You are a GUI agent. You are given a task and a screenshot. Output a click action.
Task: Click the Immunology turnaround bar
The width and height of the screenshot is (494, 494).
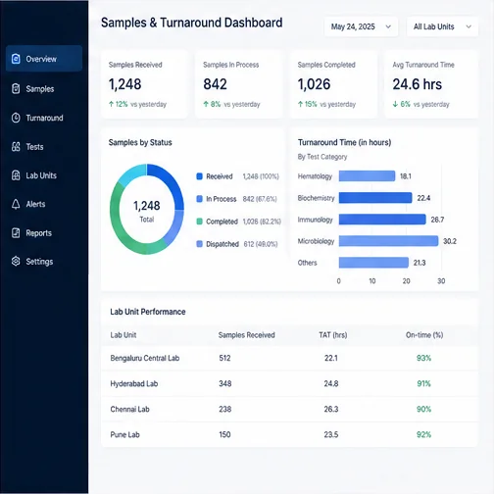(382, 220)
